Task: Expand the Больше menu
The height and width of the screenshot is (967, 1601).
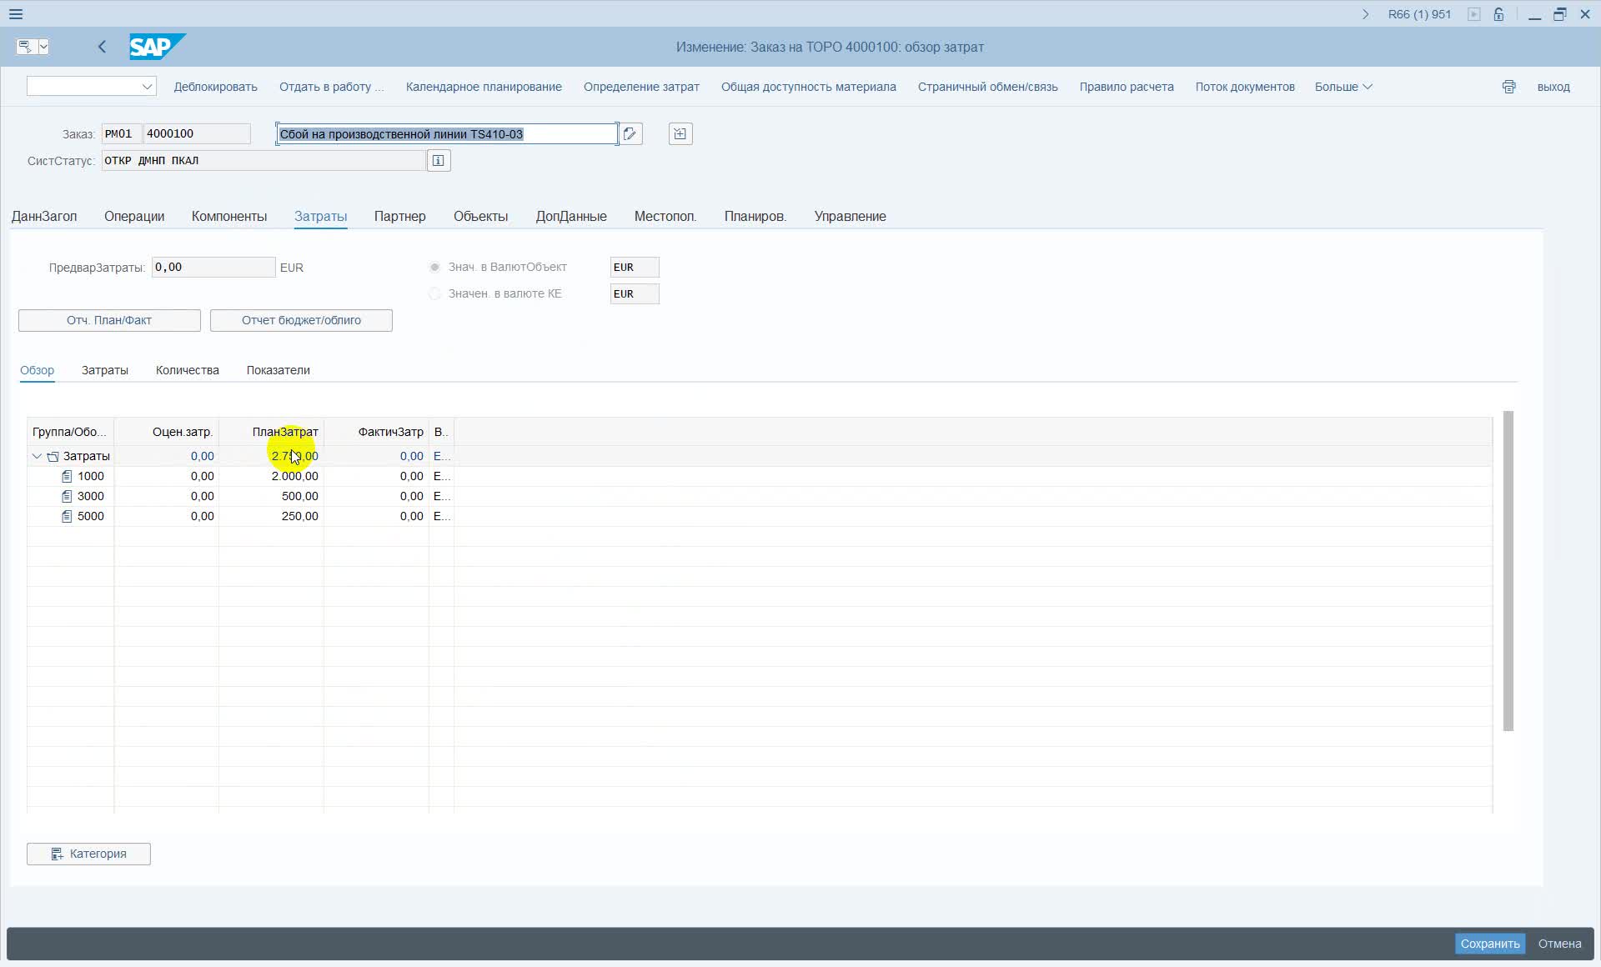Action: click(1343, 87)
